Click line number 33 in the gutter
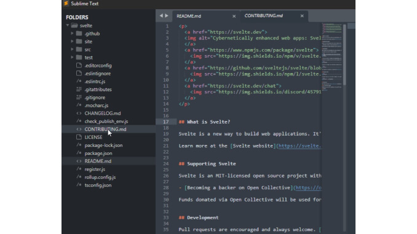Viewport: 417px width, 234px height. [x=165, y=217]
